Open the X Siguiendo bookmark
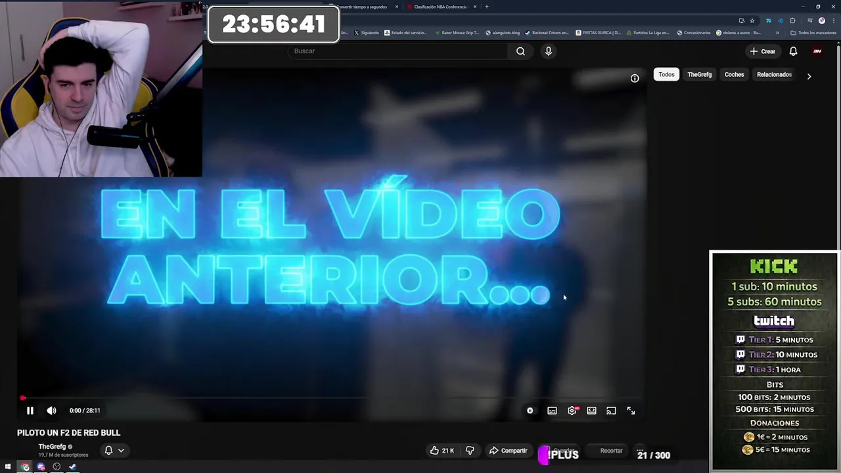The height and width of the screenshot is (473, 841). tap(367, 33)
